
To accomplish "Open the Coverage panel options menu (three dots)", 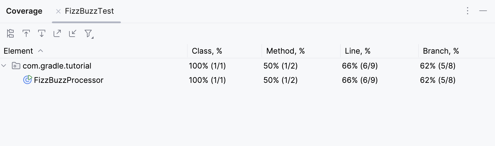I will point(468,11).
